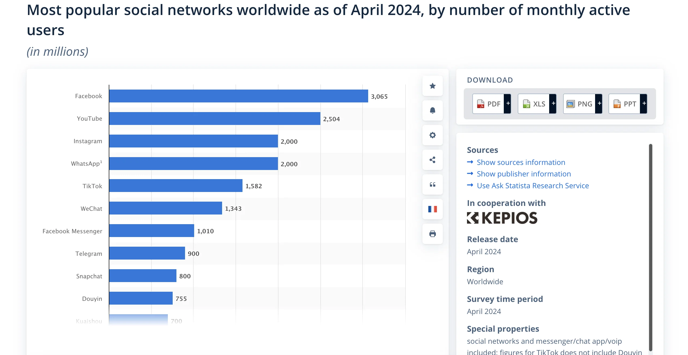Click the share icon
Viewport: 688px width, 355px height.
[x=432, y=160]
